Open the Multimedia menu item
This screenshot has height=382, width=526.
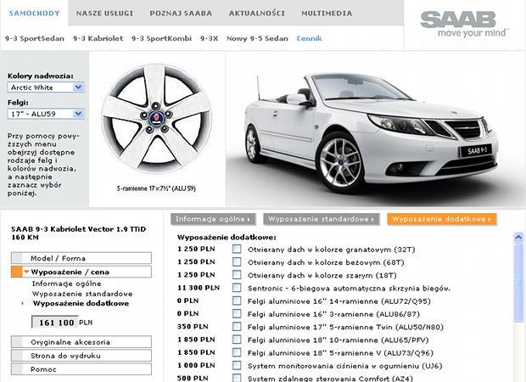pyautogui.click(x=327, y=14)
